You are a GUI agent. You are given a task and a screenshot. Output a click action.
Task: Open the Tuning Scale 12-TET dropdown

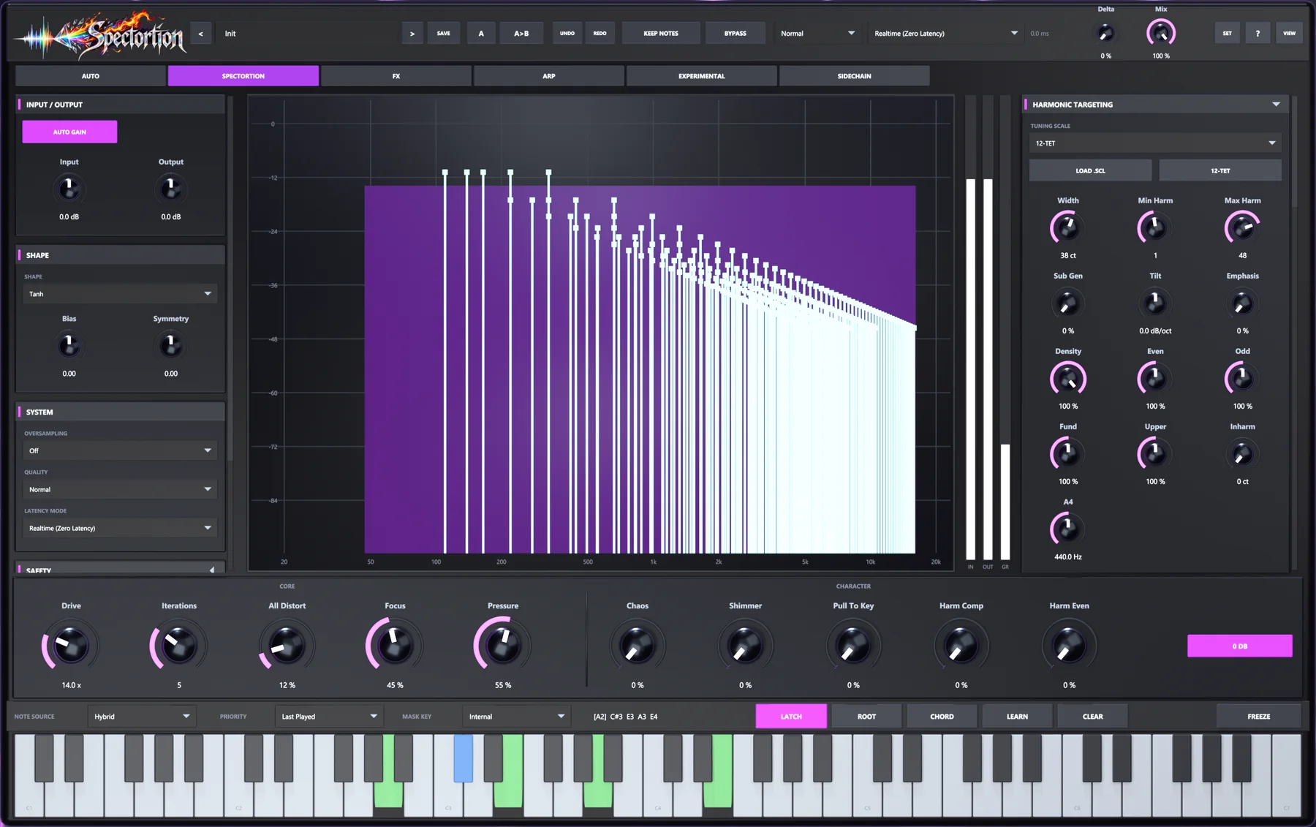tap(1155, 143)
